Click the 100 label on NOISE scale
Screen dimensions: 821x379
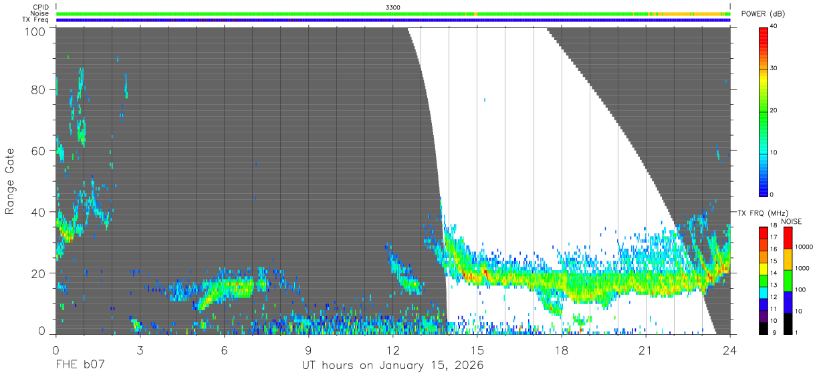pyautogui.click(x=801, y=289)
